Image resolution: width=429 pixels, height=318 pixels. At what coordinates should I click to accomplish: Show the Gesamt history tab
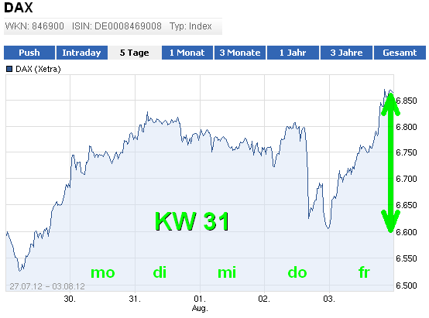pos(400,53)
